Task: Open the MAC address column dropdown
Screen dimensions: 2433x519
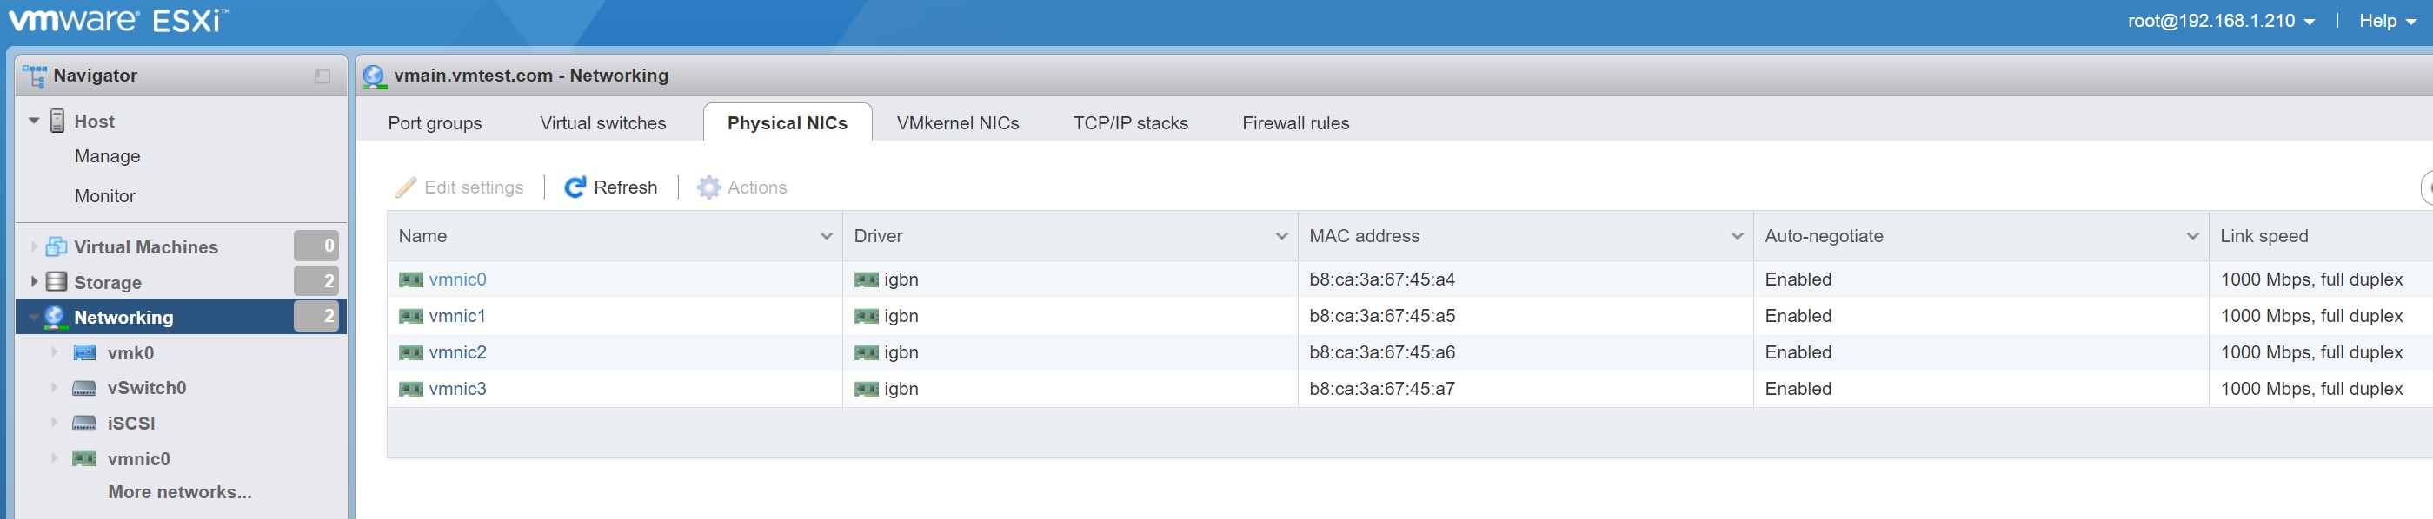Action: tap(1736, 237)
